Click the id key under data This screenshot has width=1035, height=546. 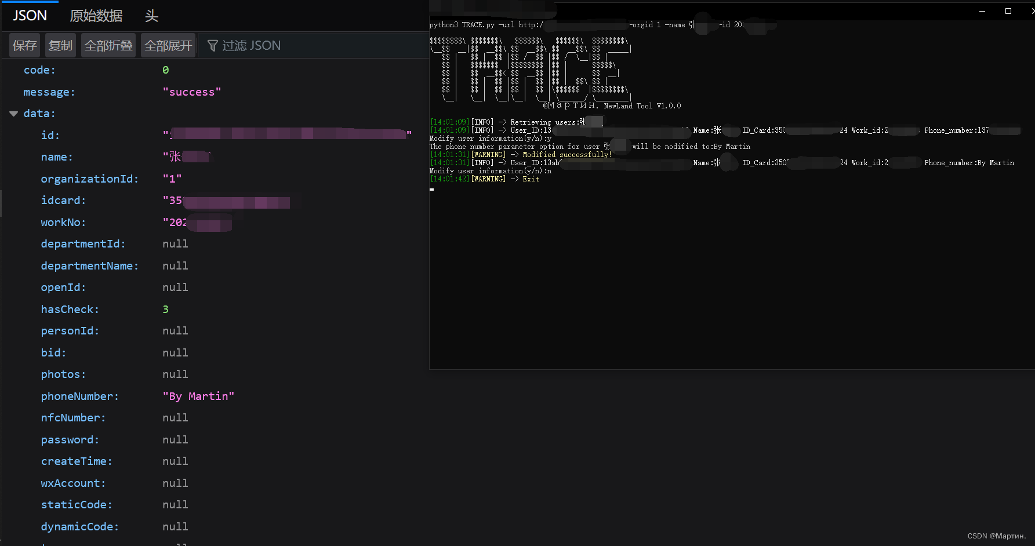(50, 136)
